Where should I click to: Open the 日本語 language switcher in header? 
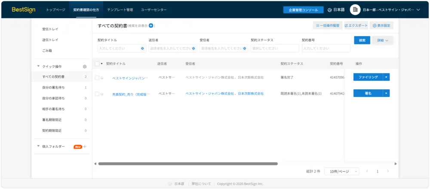point(337,9)
